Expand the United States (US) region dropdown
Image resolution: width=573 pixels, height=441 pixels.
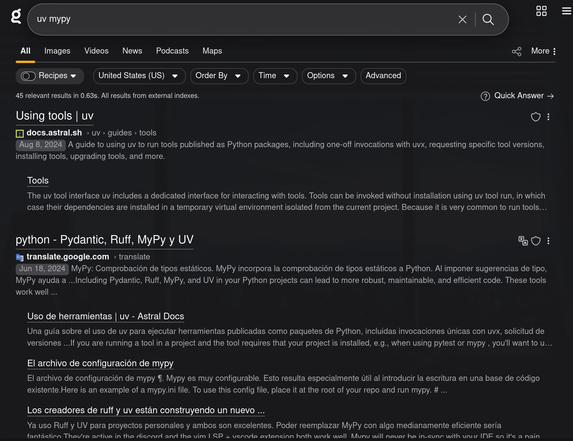(x=139, y=76)
